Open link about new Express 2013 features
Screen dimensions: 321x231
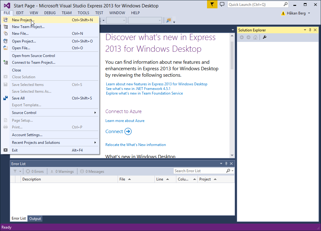pos(157,84)
